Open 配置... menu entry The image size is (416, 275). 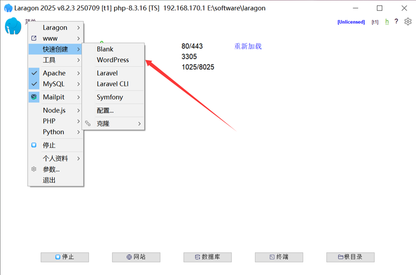coord(113,110)
